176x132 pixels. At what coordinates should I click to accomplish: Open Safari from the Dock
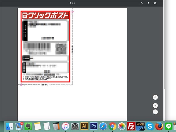tap(103, 126)
